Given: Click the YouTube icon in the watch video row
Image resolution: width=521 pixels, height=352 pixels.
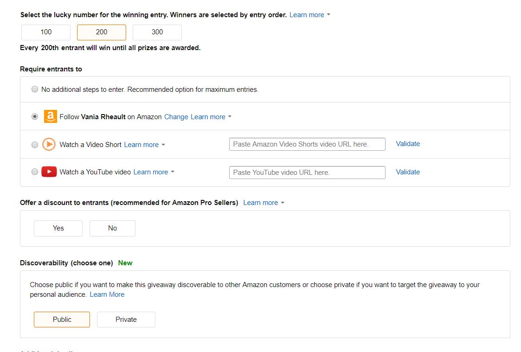Looking at the screenshot, I should click(x=49, y=172).
